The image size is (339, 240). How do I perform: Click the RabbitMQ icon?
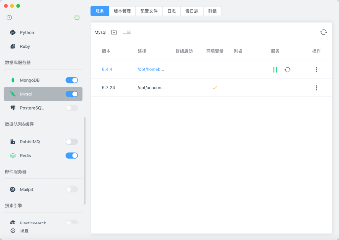click(13, 142)
